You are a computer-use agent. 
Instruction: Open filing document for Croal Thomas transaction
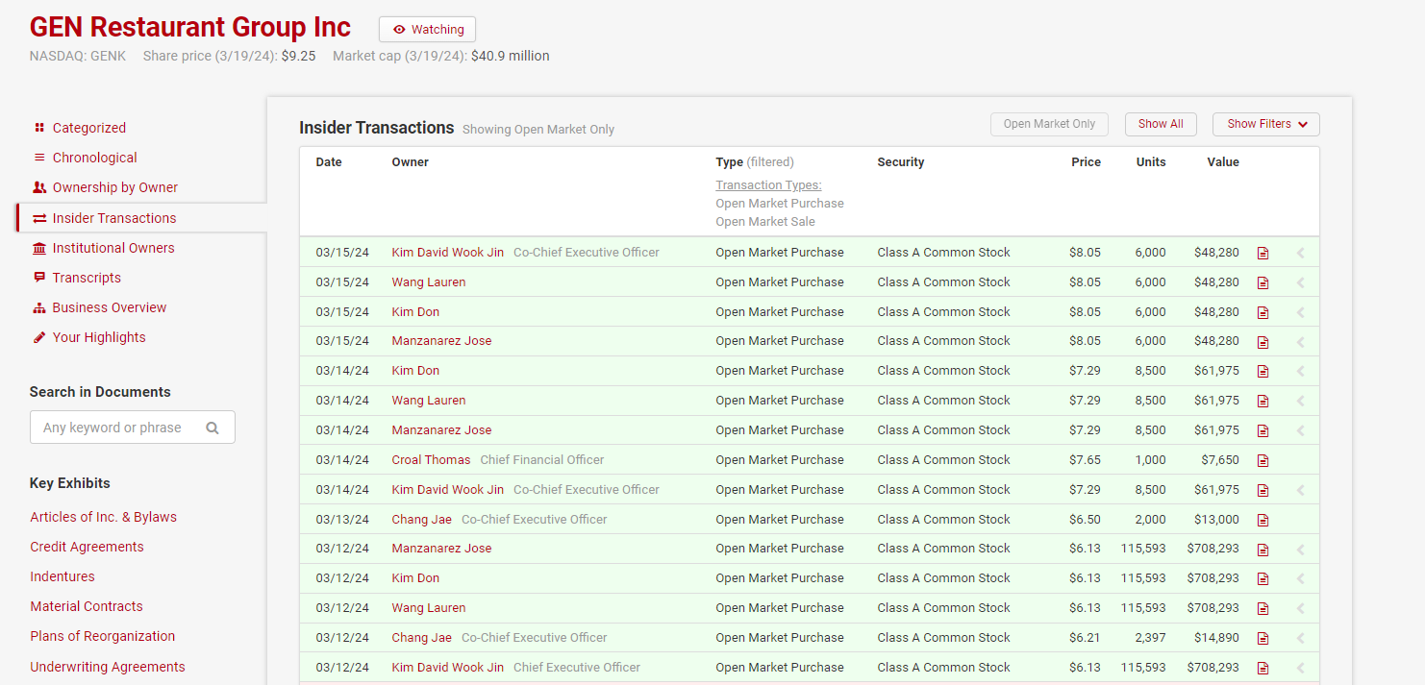[1262, 460]
